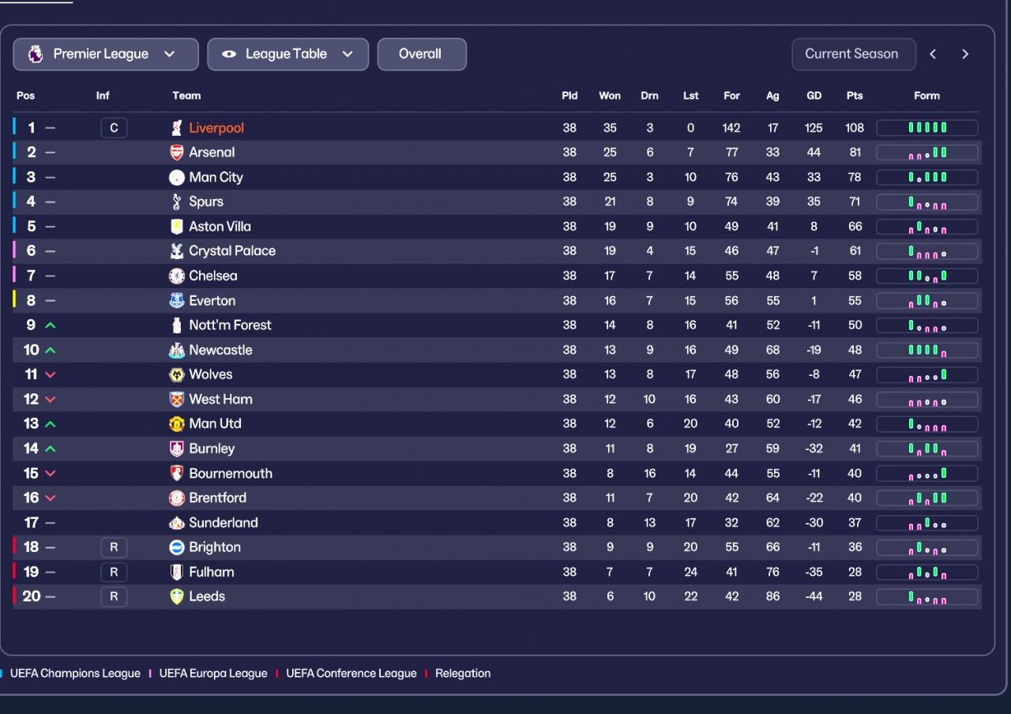Screen dimensions: 1011x714
Task: Click the Everton club crest
Action: click(x=177, y=301)
